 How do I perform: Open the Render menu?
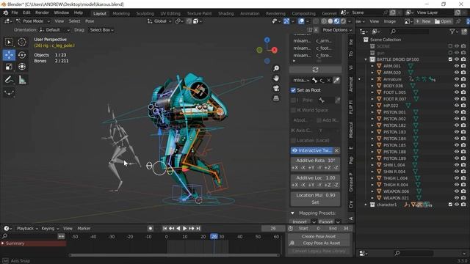[42, 13]
